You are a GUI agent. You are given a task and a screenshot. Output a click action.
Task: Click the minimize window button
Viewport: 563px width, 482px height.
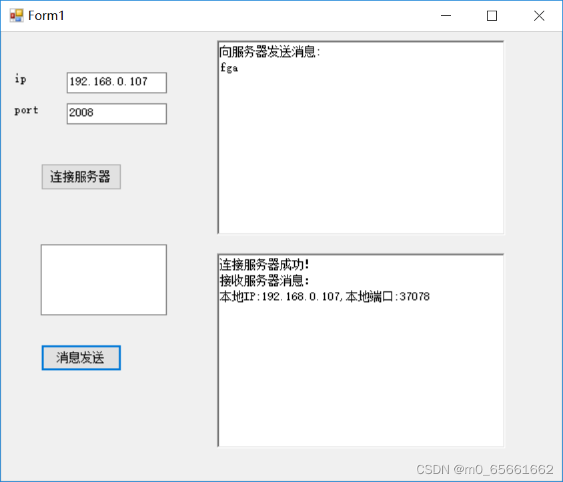click(x=446, y=15)
